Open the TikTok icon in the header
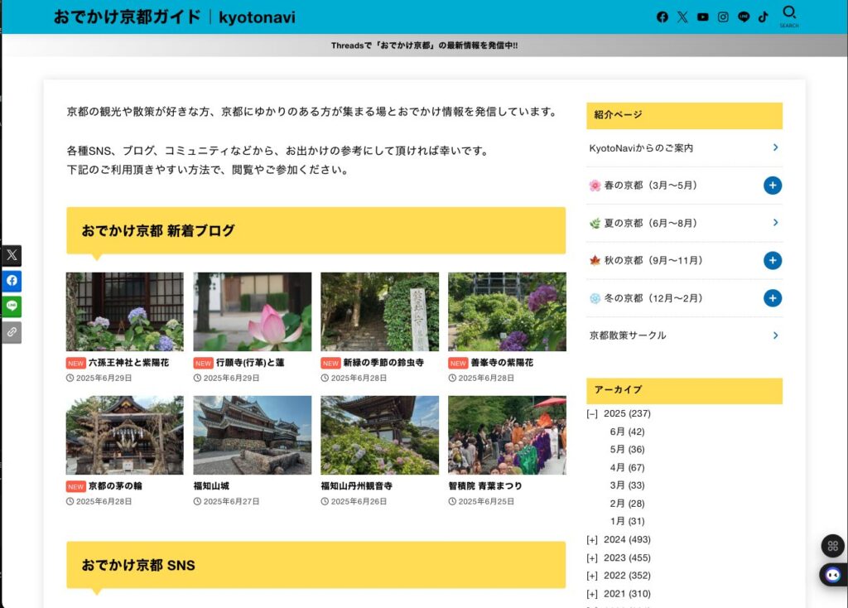 tap(763, 16)
